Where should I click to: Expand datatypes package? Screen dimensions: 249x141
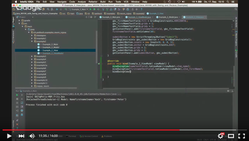pos(32,35)
